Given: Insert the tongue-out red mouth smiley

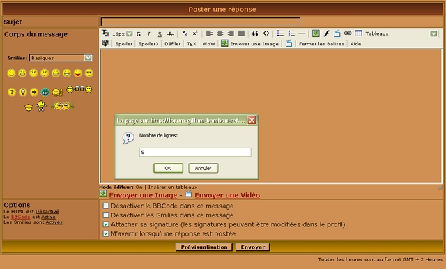Looking at the screenshot, I should (x=77, y=73).
